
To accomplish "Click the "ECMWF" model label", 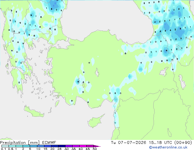I will 49,143.
